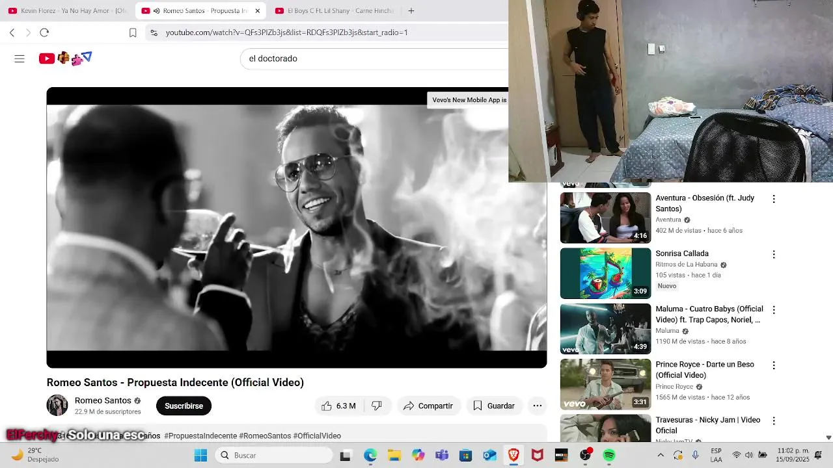
Task: Open the YouTube hamburger guide menu
Action: point(20,58)
